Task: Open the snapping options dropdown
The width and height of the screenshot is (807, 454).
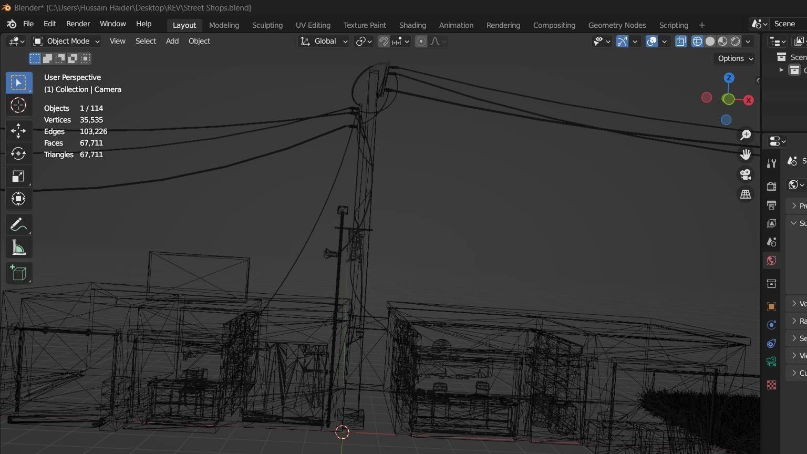Action: click(400, 41)
